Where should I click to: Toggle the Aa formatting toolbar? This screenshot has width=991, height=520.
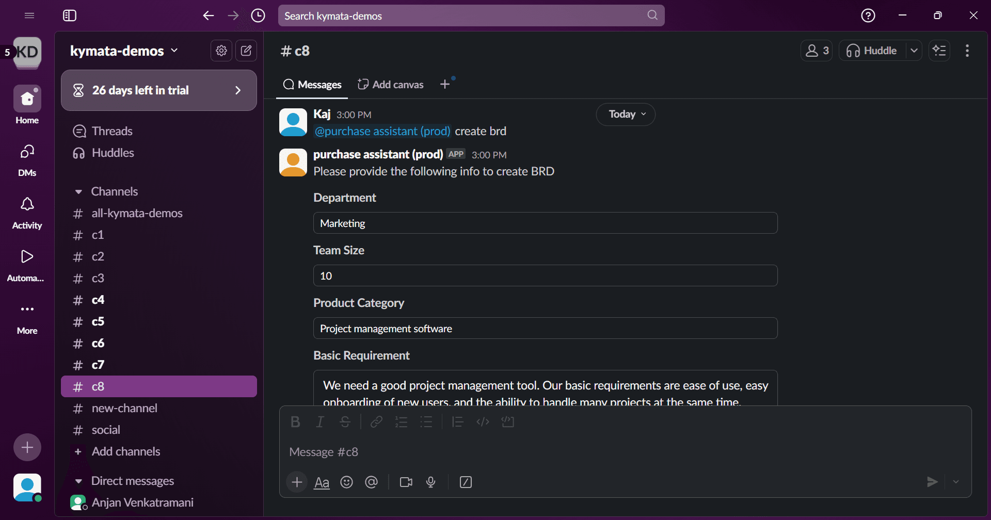tap(322, 482)
